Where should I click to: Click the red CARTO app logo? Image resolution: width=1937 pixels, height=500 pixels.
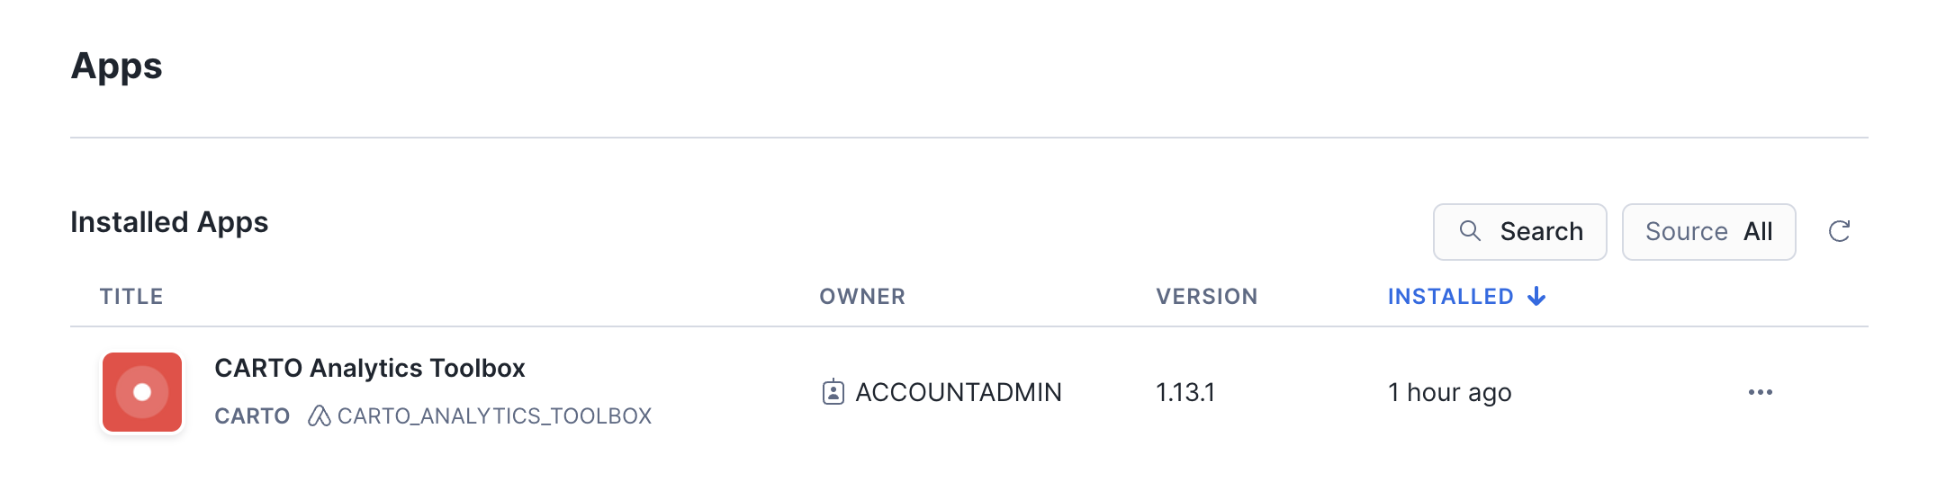pos(142,392)
